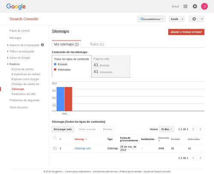
Task: Open Mensajes in sidebar
Action: coord(15,38)
